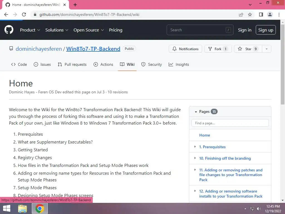Click the Public repository badge

point(129,49)
